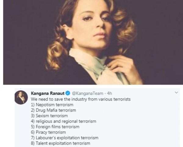Open the tweet options chevron menu

click(x=176, y=92)
